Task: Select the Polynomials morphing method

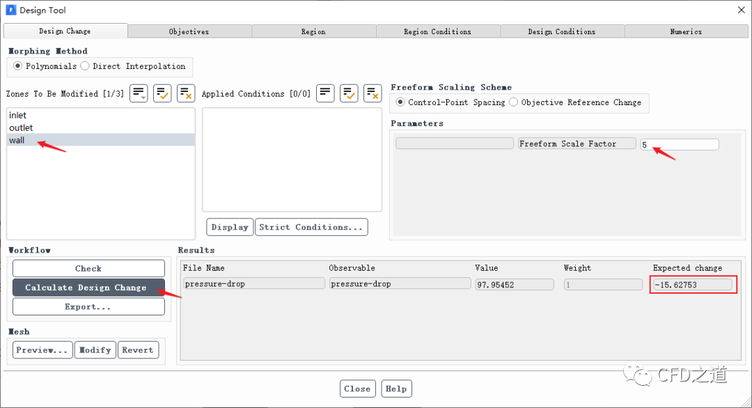Action: [18, 66]
